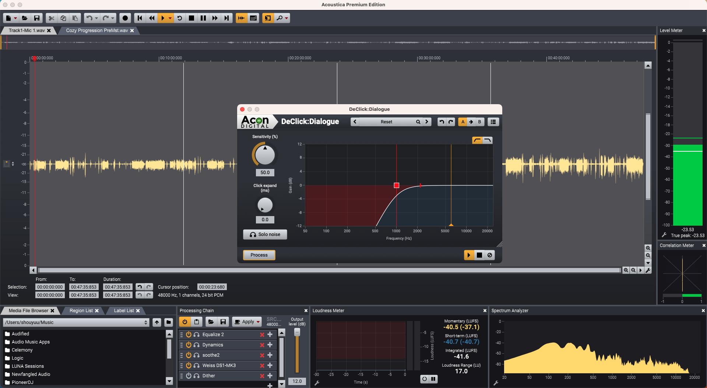This screenshot has width=707, height=388.
Task: Toggle spectrogram view mode
Action: coord(253,18)
